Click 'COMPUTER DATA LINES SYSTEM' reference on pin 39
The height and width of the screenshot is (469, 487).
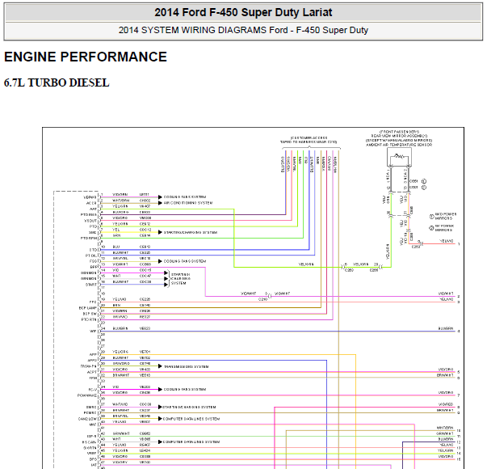pos(191,419)
